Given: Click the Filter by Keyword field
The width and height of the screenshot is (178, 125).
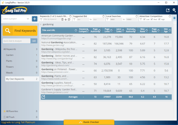Looking at the screenshot, I should pos(52,19).
